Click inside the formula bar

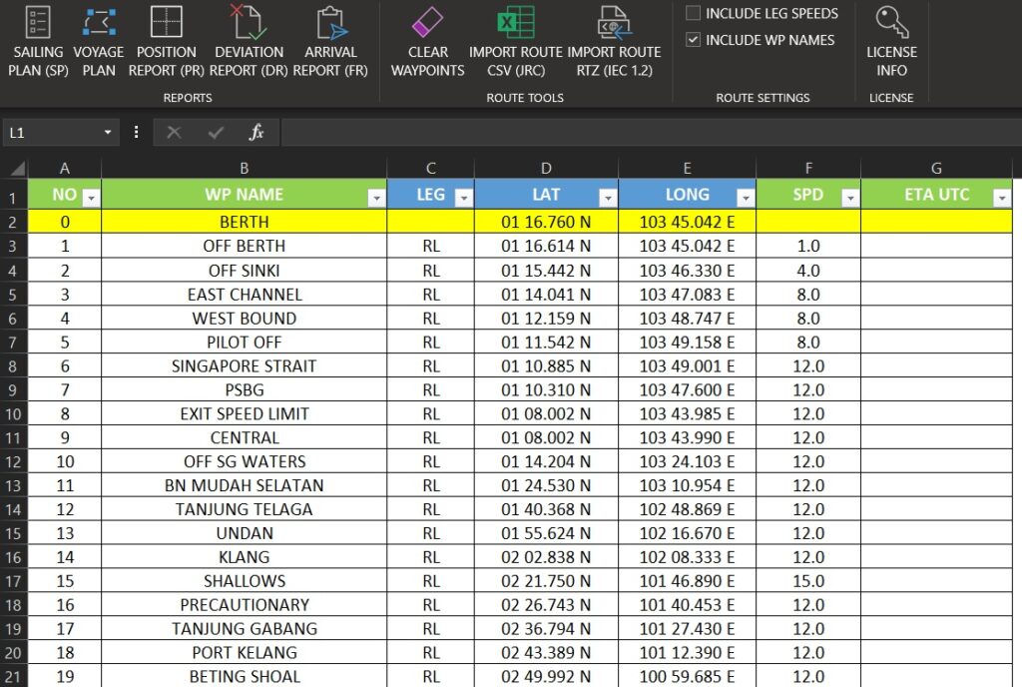point(649,133)
